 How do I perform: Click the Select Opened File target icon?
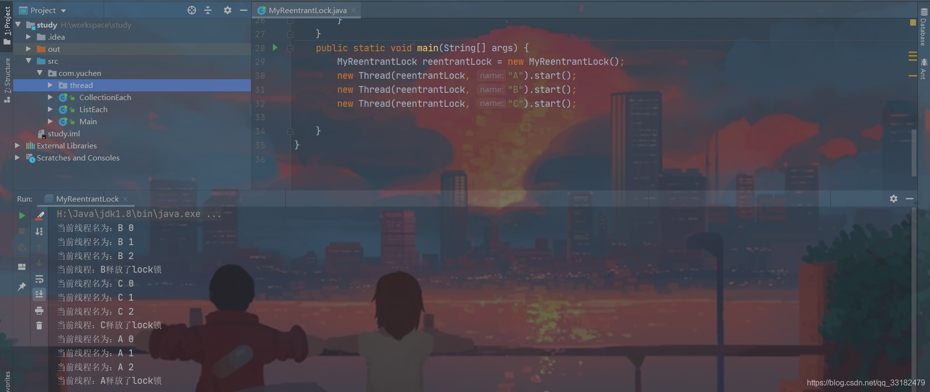point(192,10)
